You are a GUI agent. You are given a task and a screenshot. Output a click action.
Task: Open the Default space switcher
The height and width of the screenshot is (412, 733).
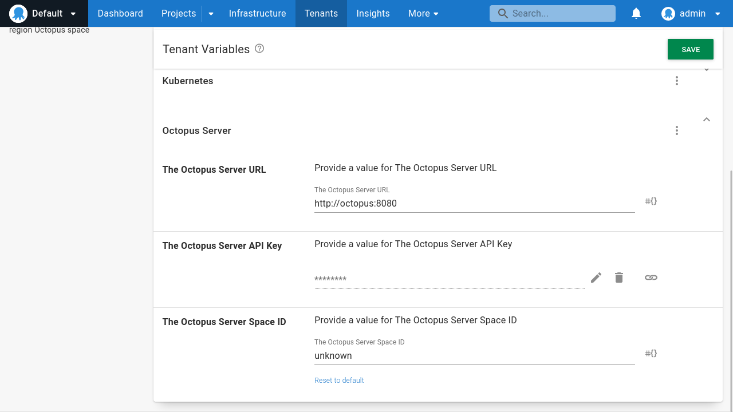coord(44,13)
